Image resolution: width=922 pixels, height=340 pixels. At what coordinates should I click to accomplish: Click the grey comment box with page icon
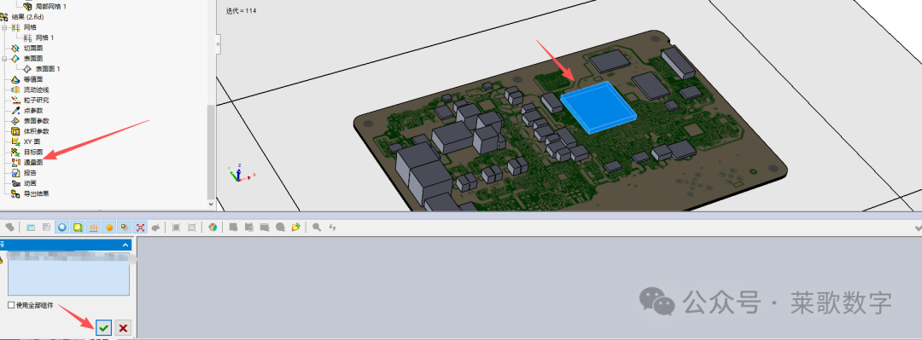coord(249,227)
